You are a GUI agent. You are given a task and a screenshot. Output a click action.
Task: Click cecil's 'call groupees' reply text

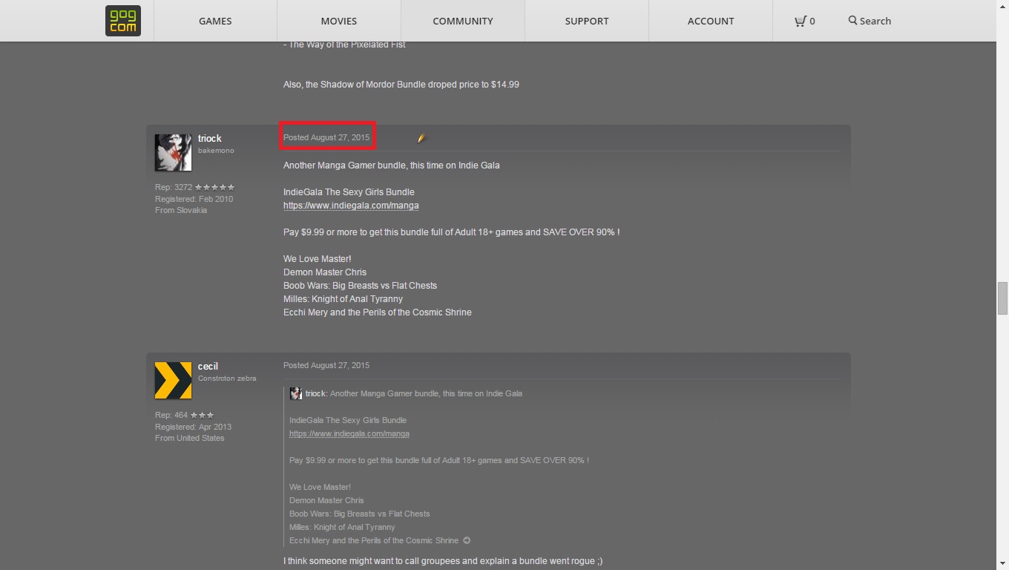pyautogui.click(x=443, y=561)
